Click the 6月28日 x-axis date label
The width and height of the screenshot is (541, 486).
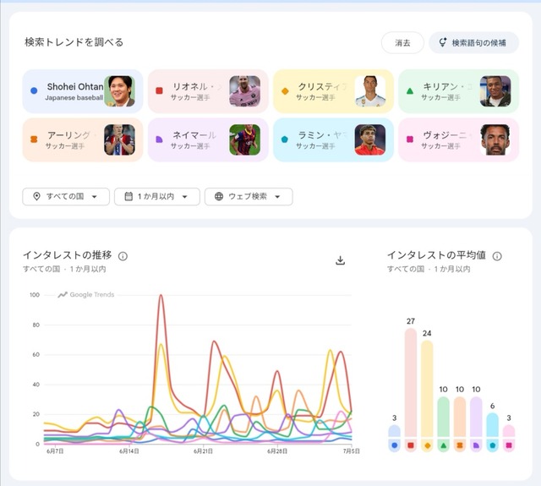[277, 451]
